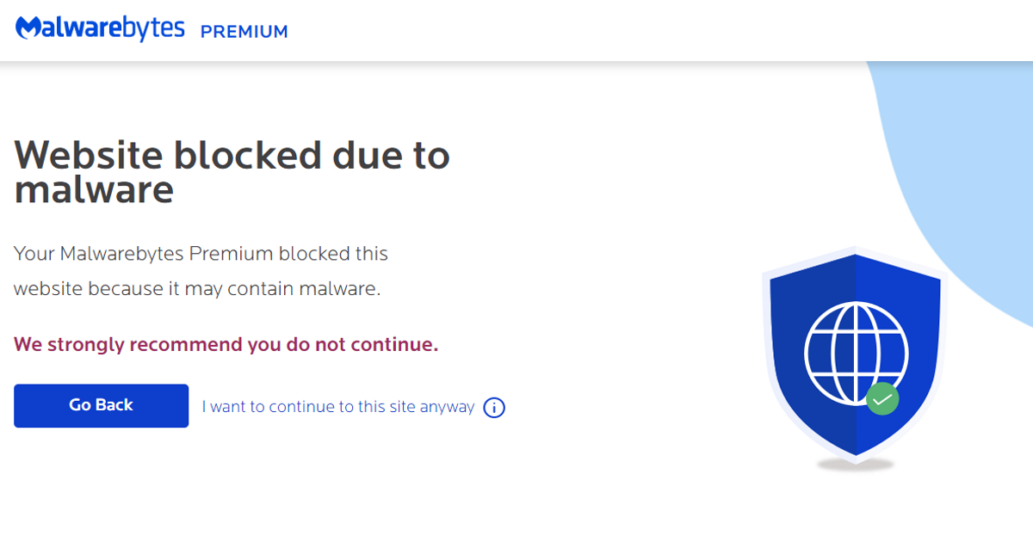Click the PREMIUM label in the header

click(244, 32)
